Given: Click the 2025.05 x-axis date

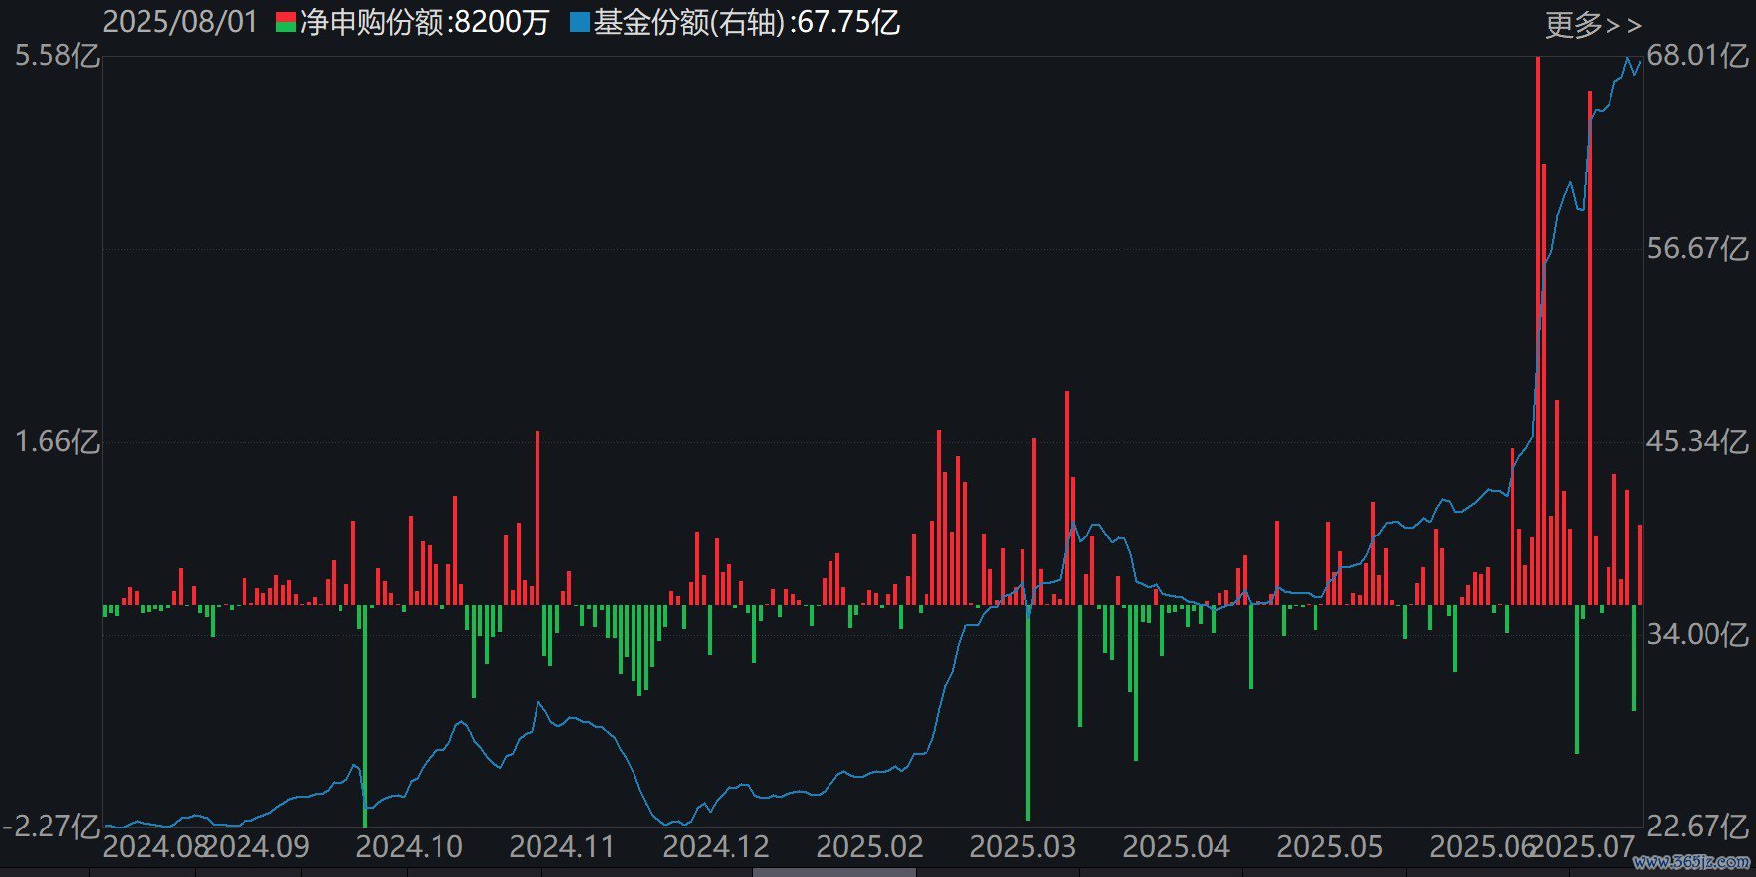Looking at the screenshot, I should pos(1329,847).
